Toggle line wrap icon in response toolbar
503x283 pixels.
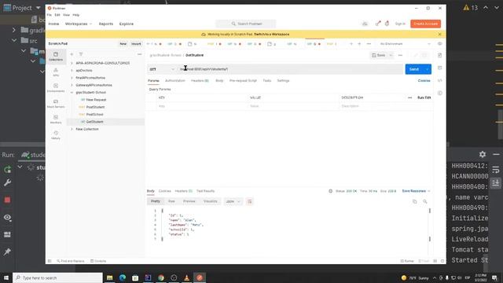point(250,201)
